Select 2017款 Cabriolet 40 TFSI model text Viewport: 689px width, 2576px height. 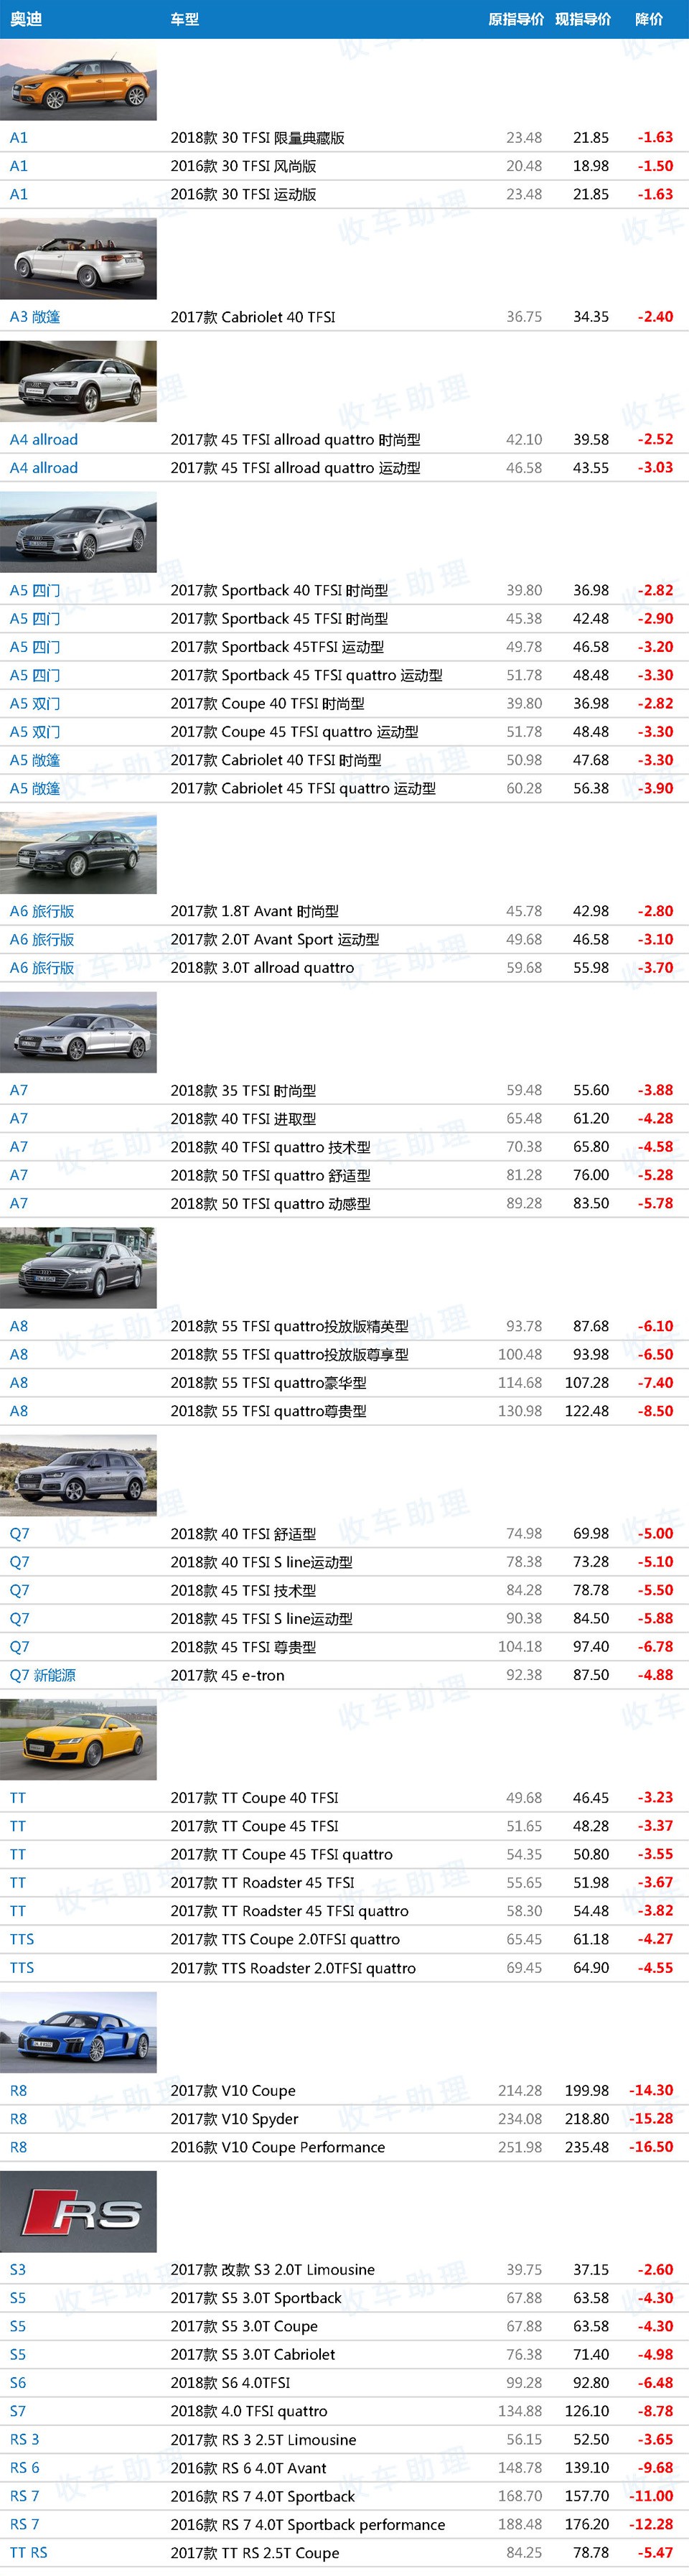253,317
